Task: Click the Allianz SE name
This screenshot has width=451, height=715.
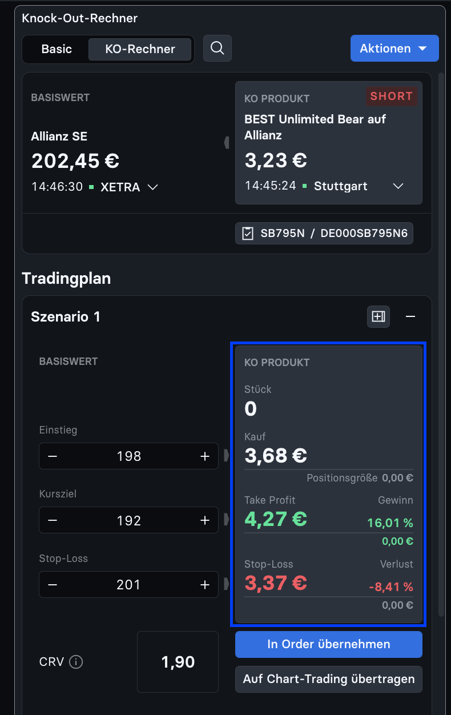Action: point(59,136)
